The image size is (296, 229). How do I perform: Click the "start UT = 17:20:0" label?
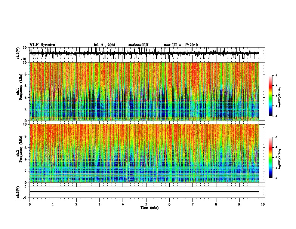(x=181, y=45)
